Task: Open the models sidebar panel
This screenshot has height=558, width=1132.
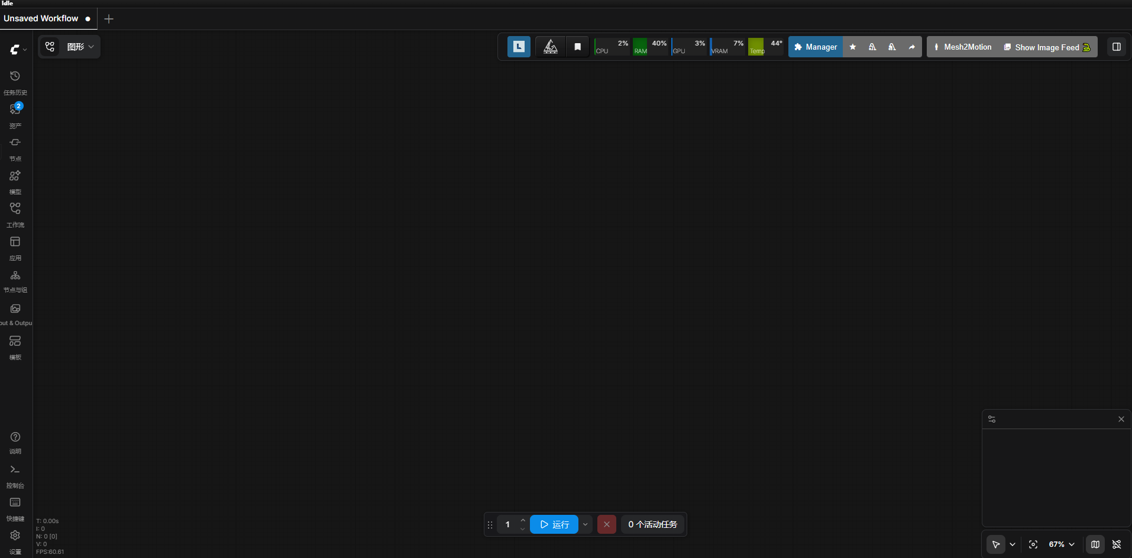Action: coord(15,181)
